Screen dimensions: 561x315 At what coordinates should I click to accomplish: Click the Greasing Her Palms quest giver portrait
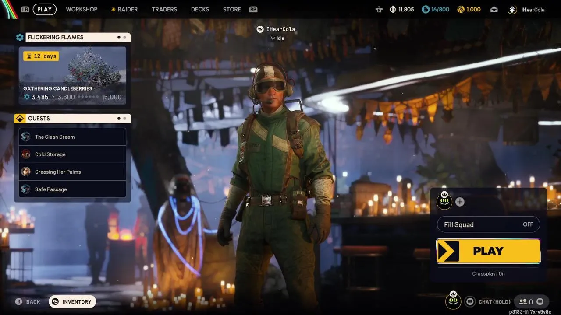click(26, 171)
